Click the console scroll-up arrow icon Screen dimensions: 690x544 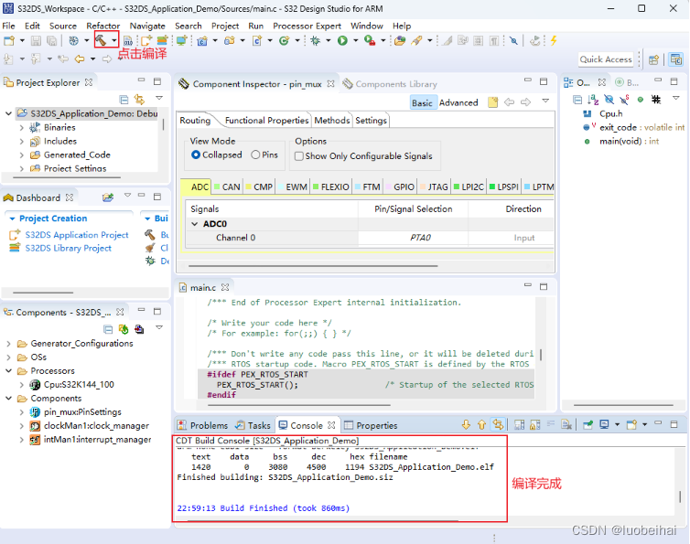pyautogui.click(x=482, y=425)
